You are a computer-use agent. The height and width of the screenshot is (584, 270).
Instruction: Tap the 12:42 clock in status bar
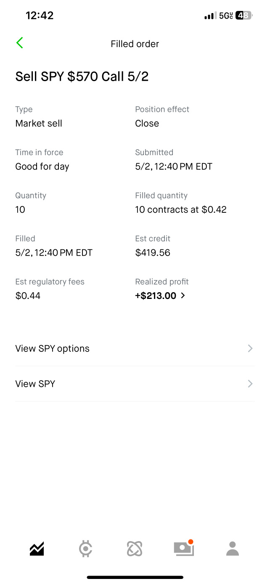(x=40, y=16)
